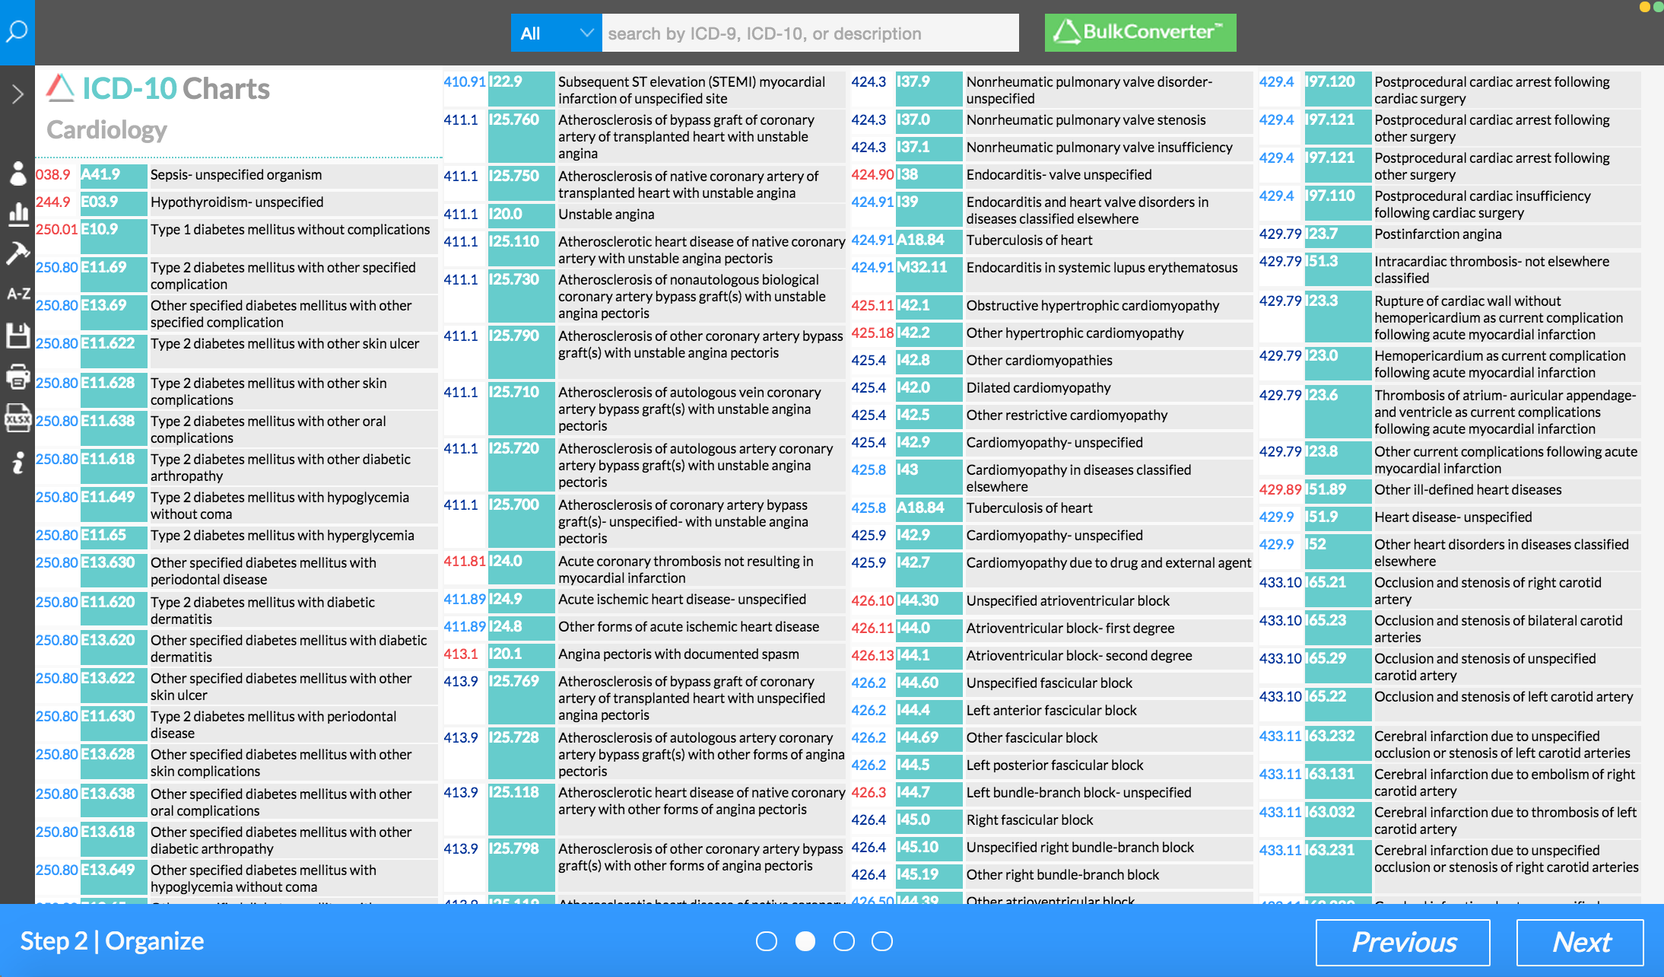Select the search/magnifier icon
Screen dimensions: 1664x977
(x=17, y=31)
